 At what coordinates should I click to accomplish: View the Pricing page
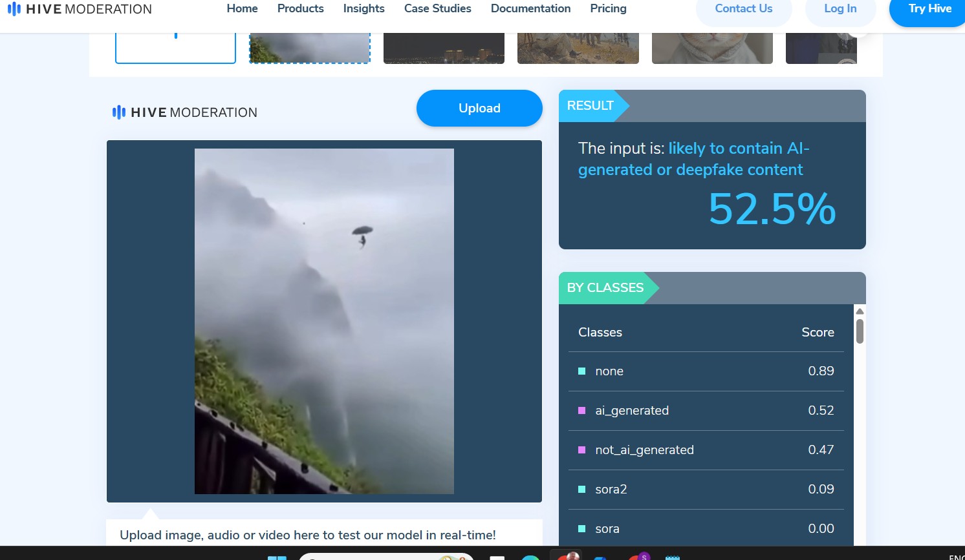coord(608,8)
